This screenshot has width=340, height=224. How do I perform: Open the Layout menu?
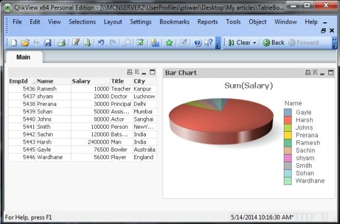[x=113, y=22]
